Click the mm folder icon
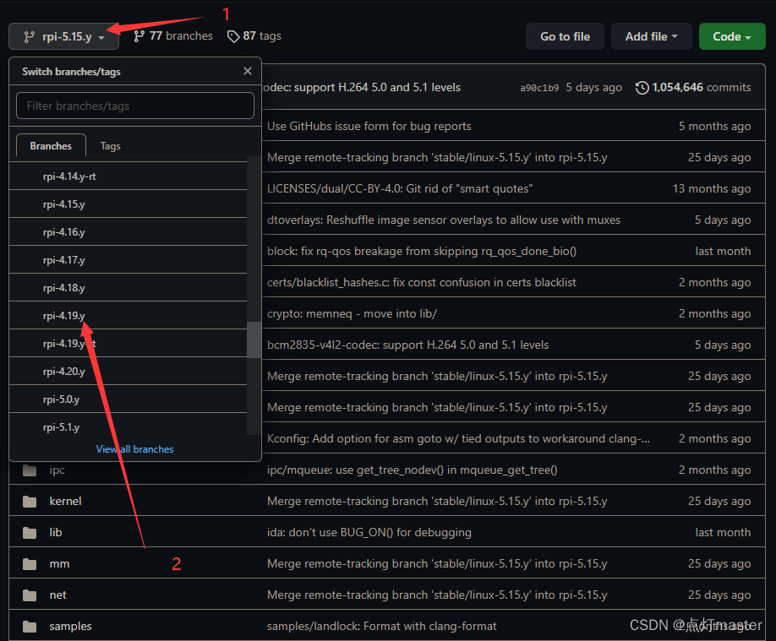The width and height of the screenshot is (776, 641). [x=30, y=564]
